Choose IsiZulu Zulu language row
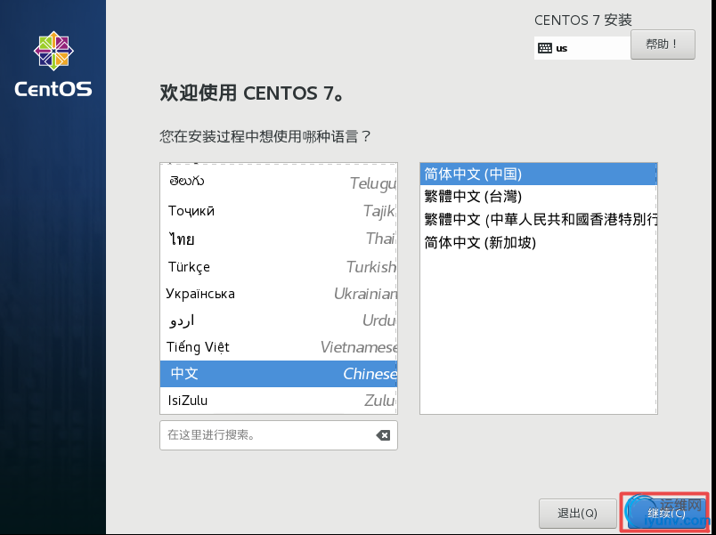Image resolution: width=716 pixels, height=535 pixels. click(279, 401)
